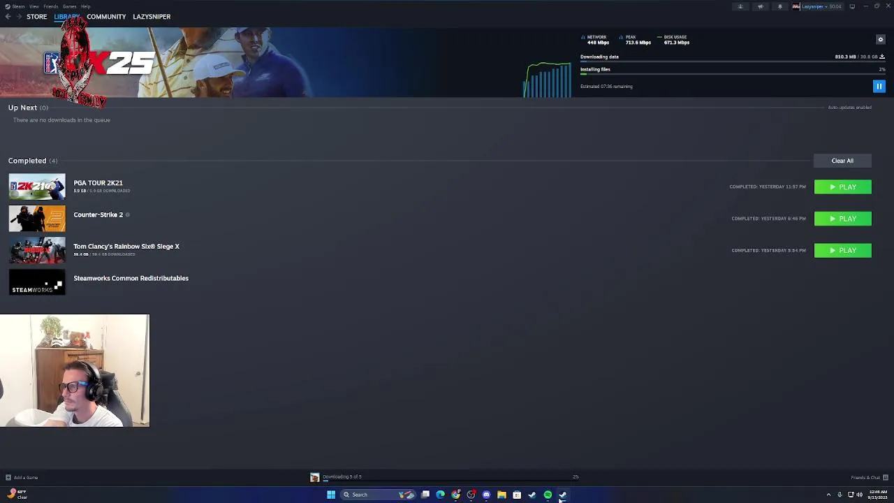Open Friends & Chat panel
The image size is (894, 503).
870,478
